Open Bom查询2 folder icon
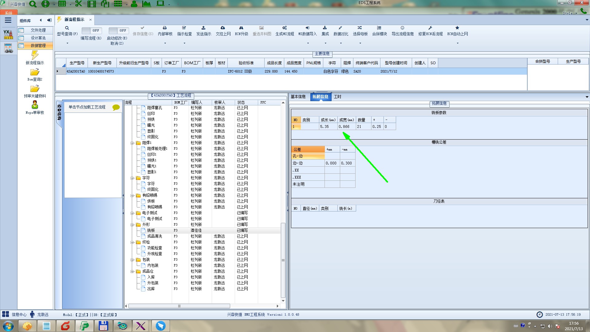 tap(35, 72)
